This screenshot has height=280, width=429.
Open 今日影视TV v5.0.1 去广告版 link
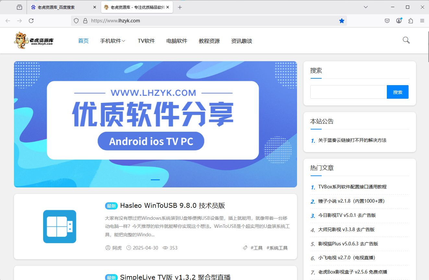pos(347,215)
